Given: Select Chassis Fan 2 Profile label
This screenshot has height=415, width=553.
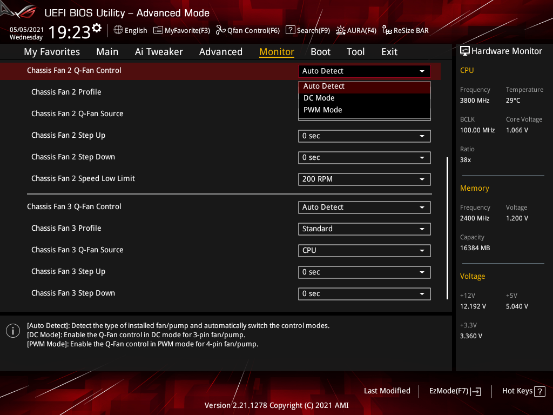Looking at the screenshot, I should click(66, 92).
